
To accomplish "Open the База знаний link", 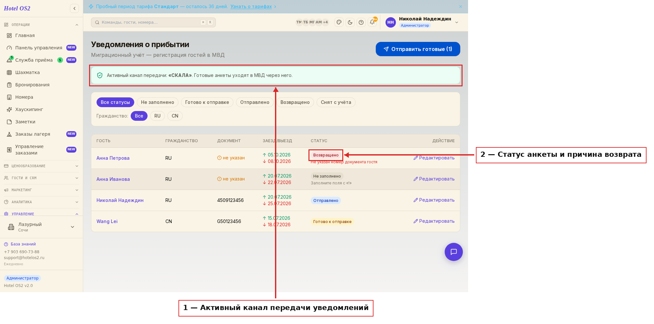I will (20, 244).
